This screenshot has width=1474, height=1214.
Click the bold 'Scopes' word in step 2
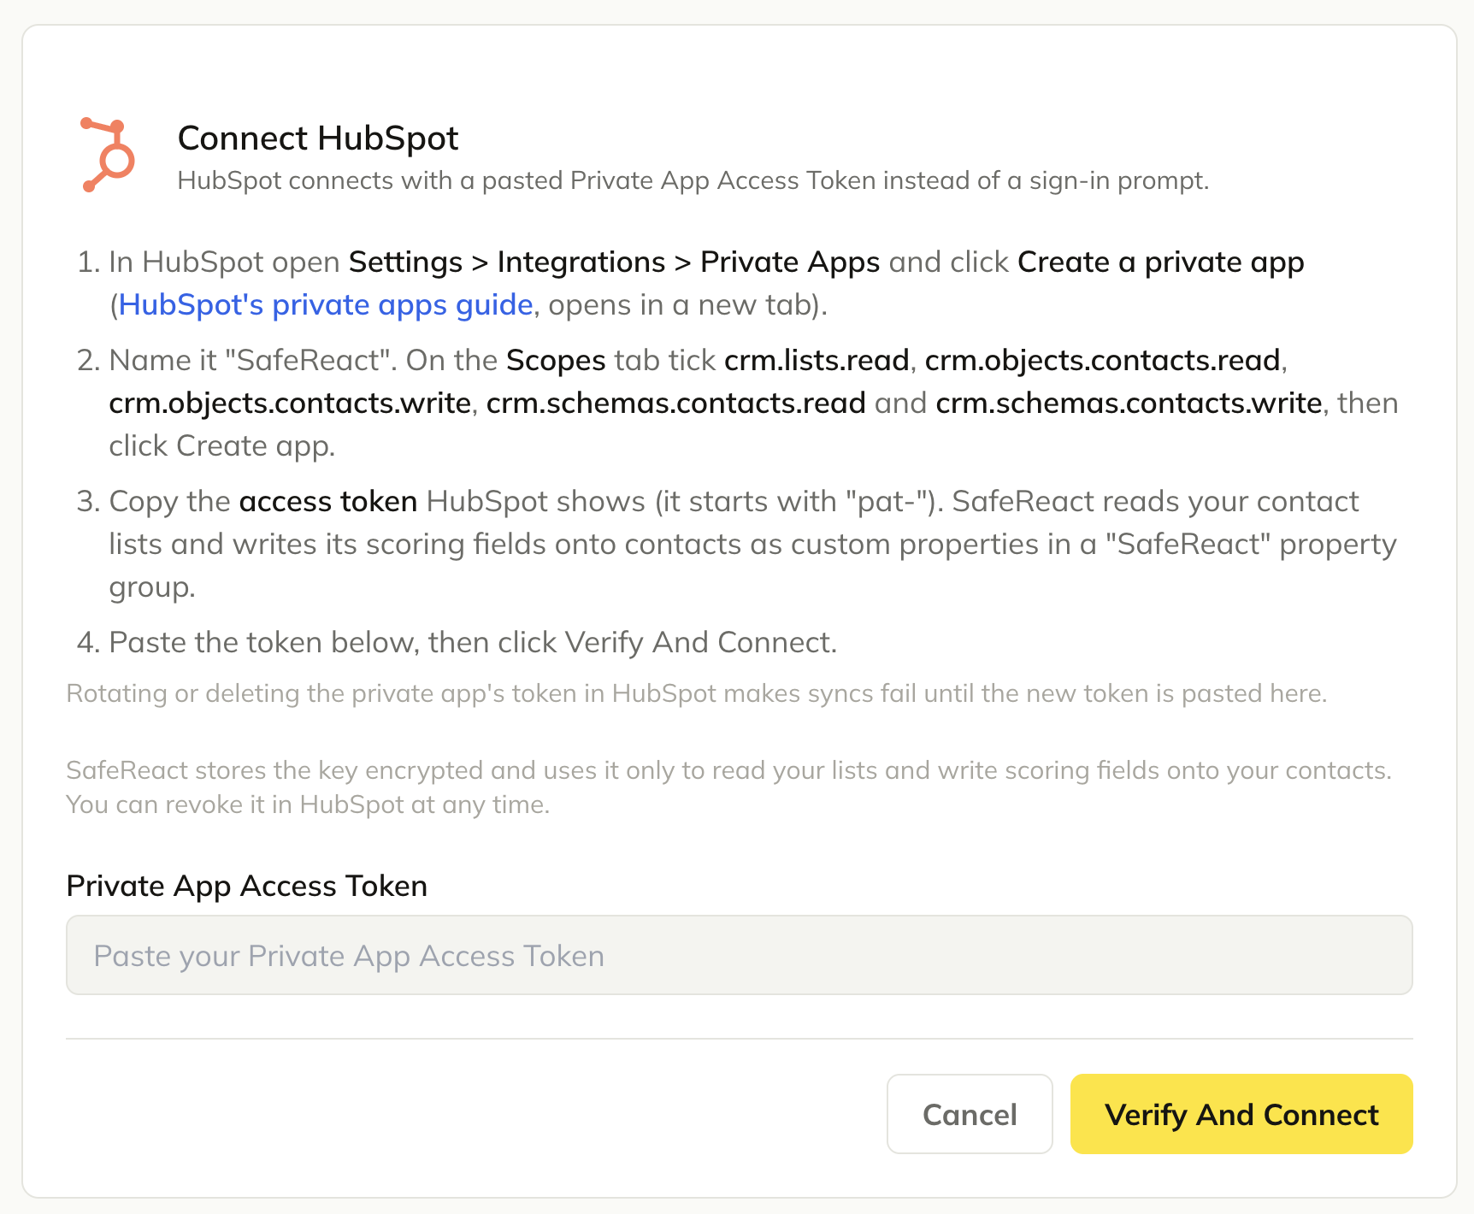point(556,360)
